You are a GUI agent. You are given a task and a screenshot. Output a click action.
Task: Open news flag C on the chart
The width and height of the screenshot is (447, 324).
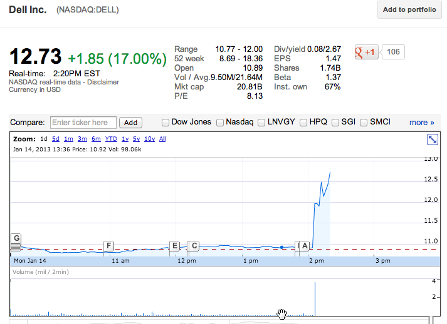click(194, 245)
